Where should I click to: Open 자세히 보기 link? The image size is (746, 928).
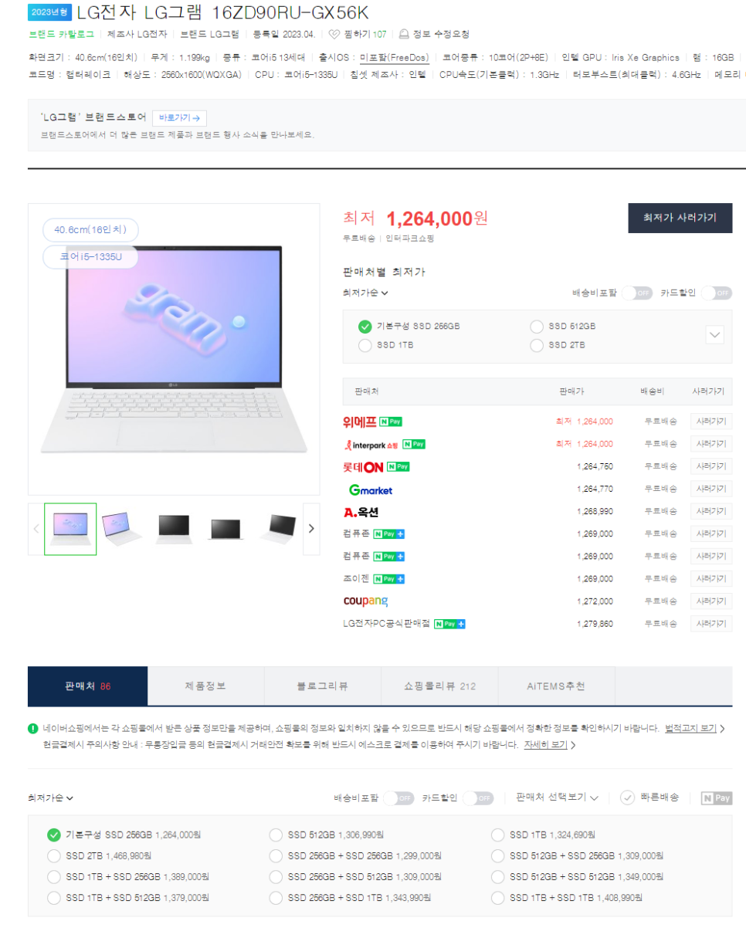(545, 745)
